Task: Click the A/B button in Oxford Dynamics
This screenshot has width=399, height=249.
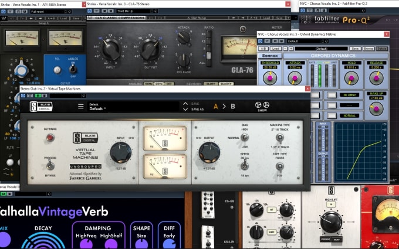Action: (263, 49)
